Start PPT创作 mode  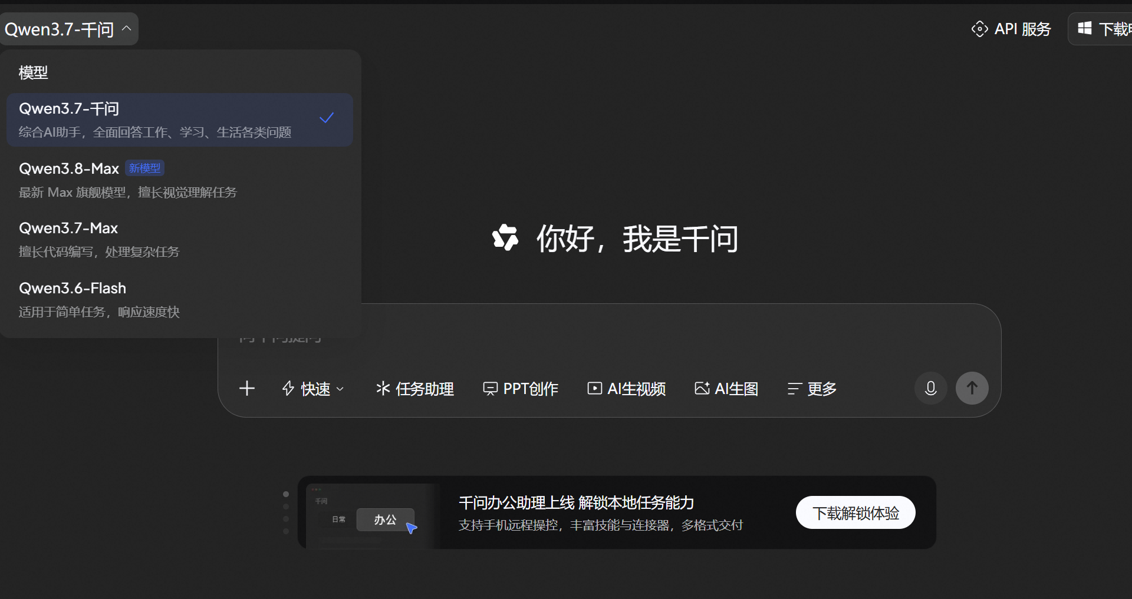[x=521, y=389]
